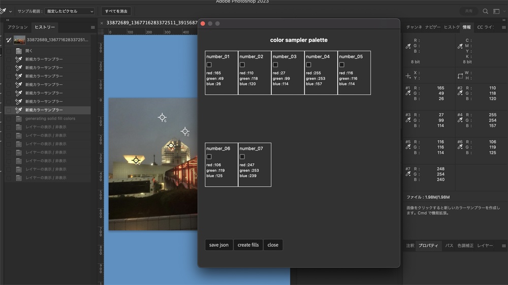The width and height of the screenshot is (508, 285).
Task: Select the history snapshot thumbnail
Action: (x=19, y=40)
